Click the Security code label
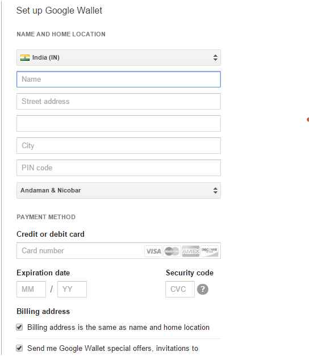The image size is (310, 356). 190,273
